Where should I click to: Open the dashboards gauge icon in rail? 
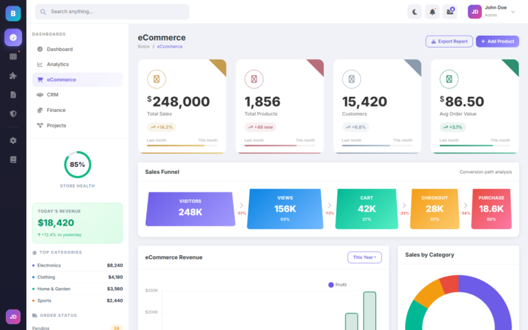click(13, 37)
